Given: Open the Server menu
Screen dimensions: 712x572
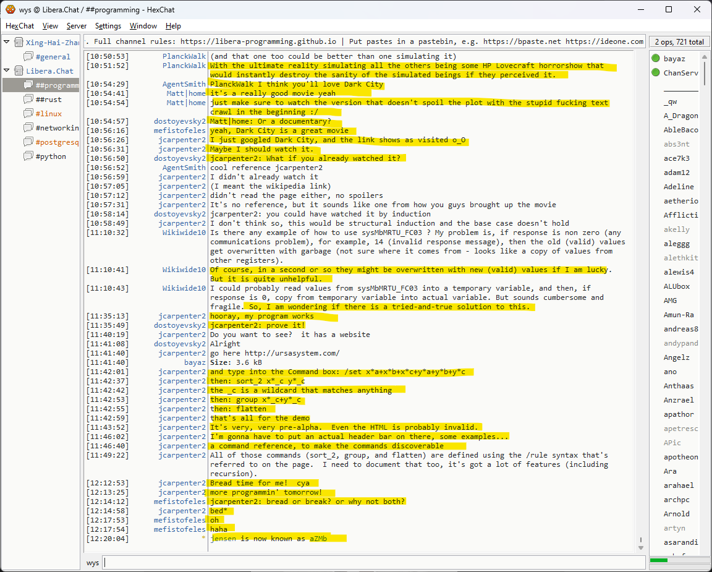Looking at the screenshot, I should pos(77,26).
